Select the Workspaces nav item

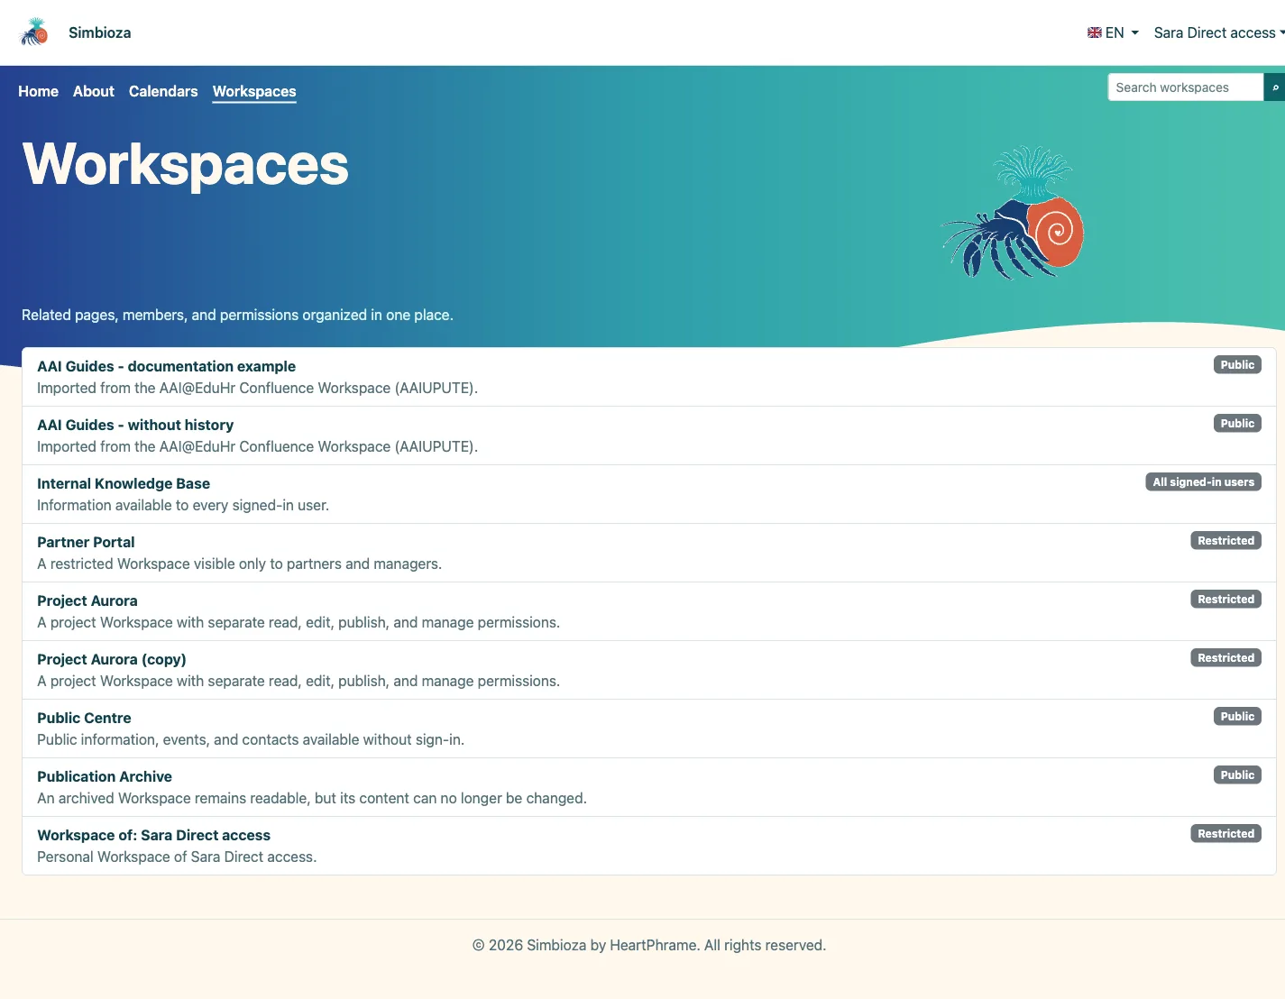[x=254, y=91]
